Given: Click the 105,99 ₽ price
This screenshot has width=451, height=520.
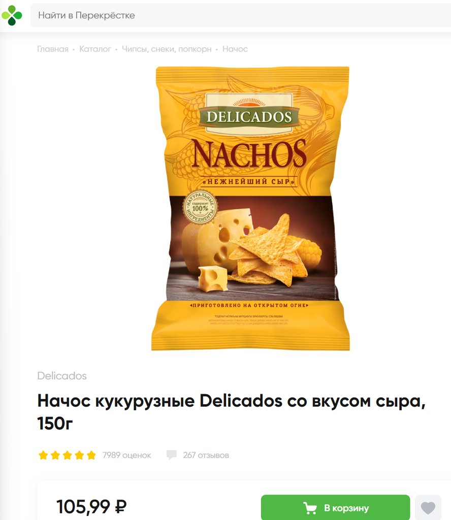Looking at the screenshot, I should click(x=91, y=507).
